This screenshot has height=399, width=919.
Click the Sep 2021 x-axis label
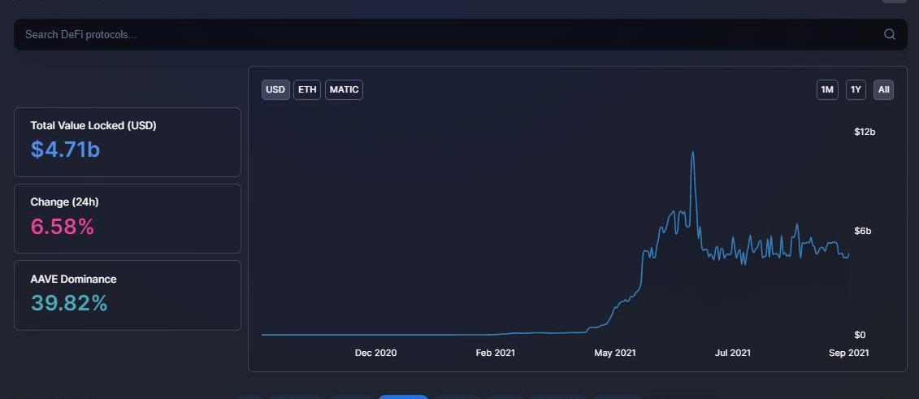[x=848, y=353]
